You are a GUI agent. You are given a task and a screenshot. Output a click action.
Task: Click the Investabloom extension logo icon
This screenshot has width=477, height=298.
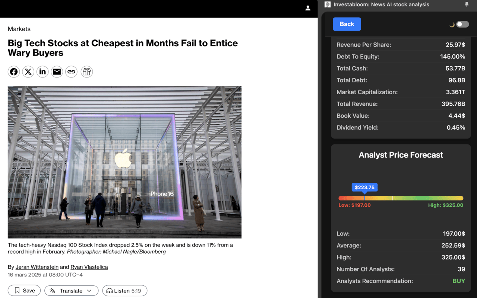328,4
